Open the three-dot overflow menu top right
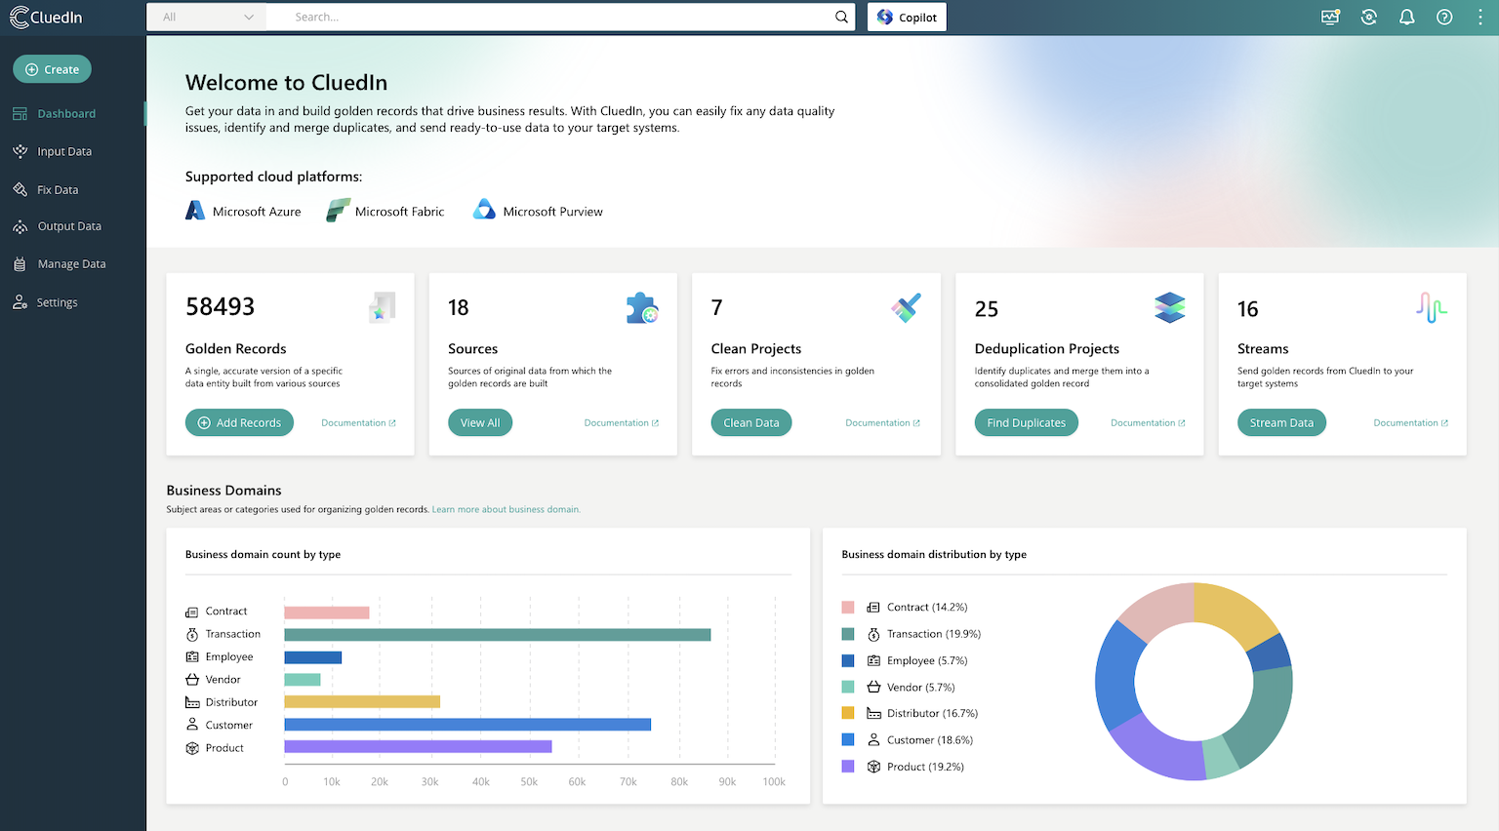Screen dimensions: 1499x831 point(1481,17)
